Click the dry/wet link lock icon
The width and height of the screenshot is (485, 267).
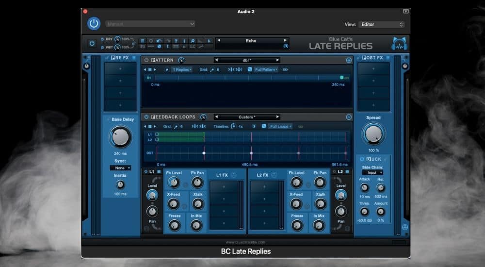pos(134,44)
